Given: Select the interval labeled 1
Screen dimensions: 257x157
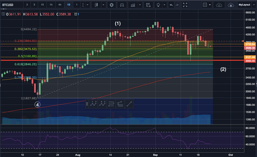Looking at the screenshot, I should pos(77,5).
